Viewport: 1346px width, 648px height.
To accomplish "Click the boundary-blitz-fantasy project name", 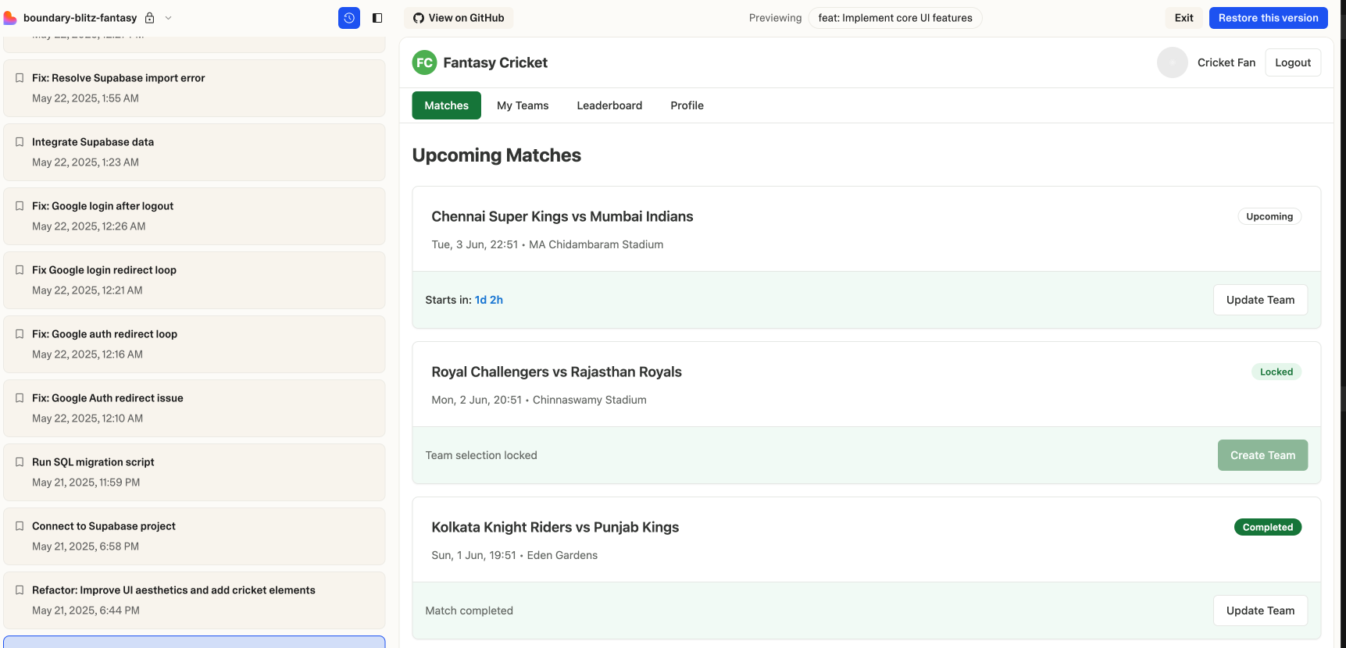I will (x=80, y=18).
